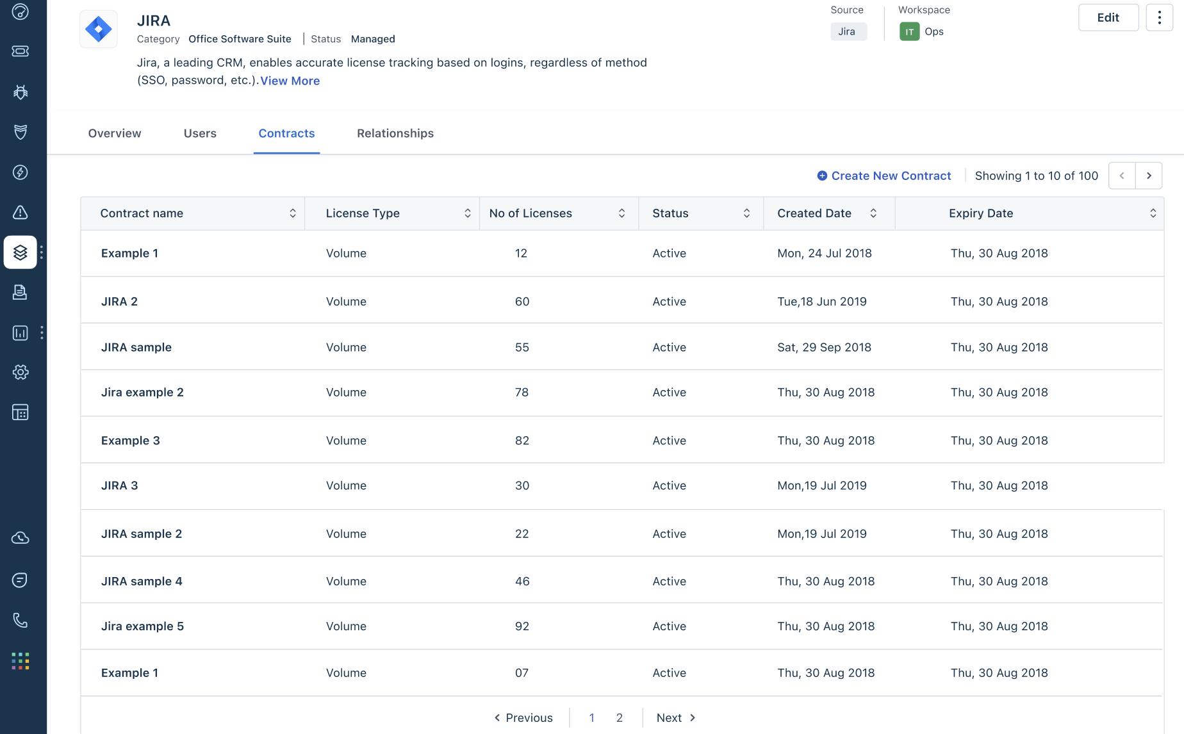Screen dimensions: 1184x734
Task: Click created date Mon, 24 Jul 2018
Action: pyautogui.click(x=825, y=254)
